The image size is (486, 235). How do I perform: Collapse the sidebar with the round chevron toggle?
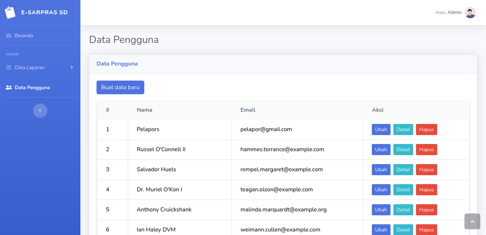[40, 111]
